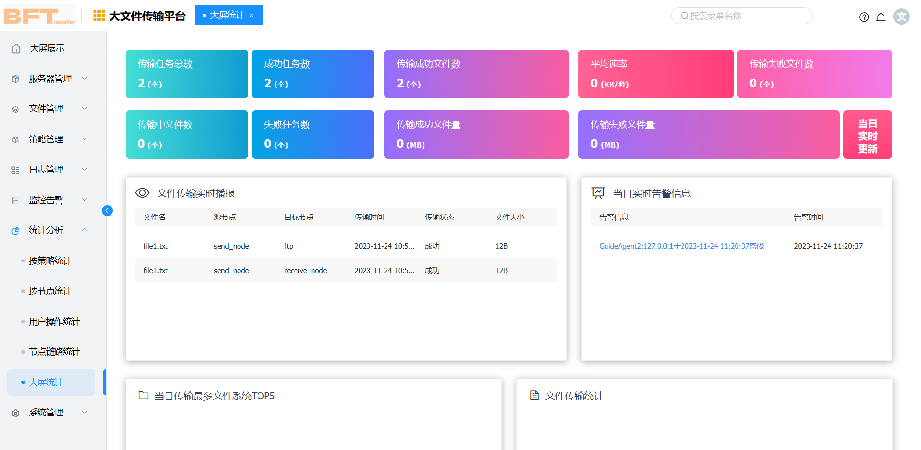This screenshot has width=921, height=450.
Task: Click the 搜索菜单名称 search field
Action: 741,16
